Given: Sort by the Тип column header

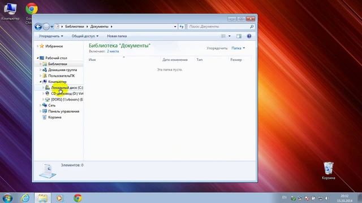Looking at the screenshot, I should point(200,60).
